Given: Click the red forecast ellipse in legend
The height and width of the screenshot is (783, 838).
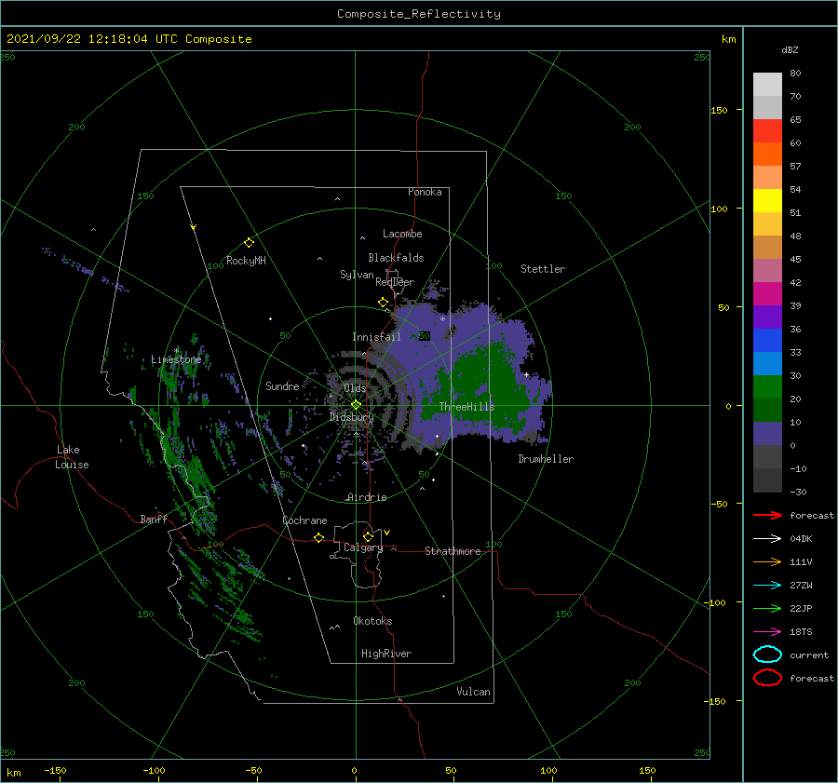Looking at the screenshot, I should 767,678.
